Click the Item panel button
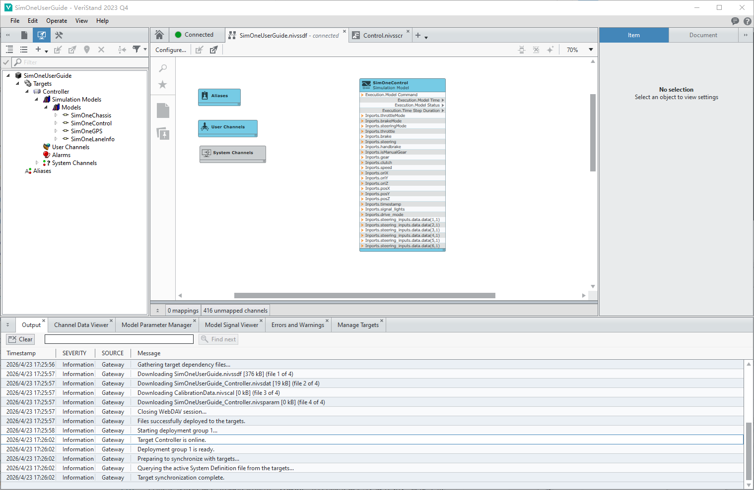Image resolution: width=754 pixels, height=490 pixels. 634,35
